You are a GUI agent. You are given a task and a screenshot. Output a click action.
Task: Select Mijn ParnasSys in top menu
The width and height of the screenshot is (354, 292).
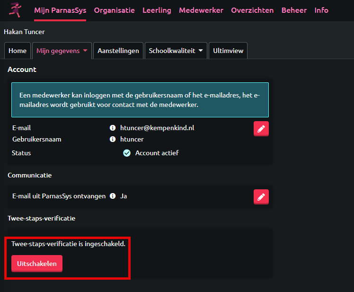[60, 10]
